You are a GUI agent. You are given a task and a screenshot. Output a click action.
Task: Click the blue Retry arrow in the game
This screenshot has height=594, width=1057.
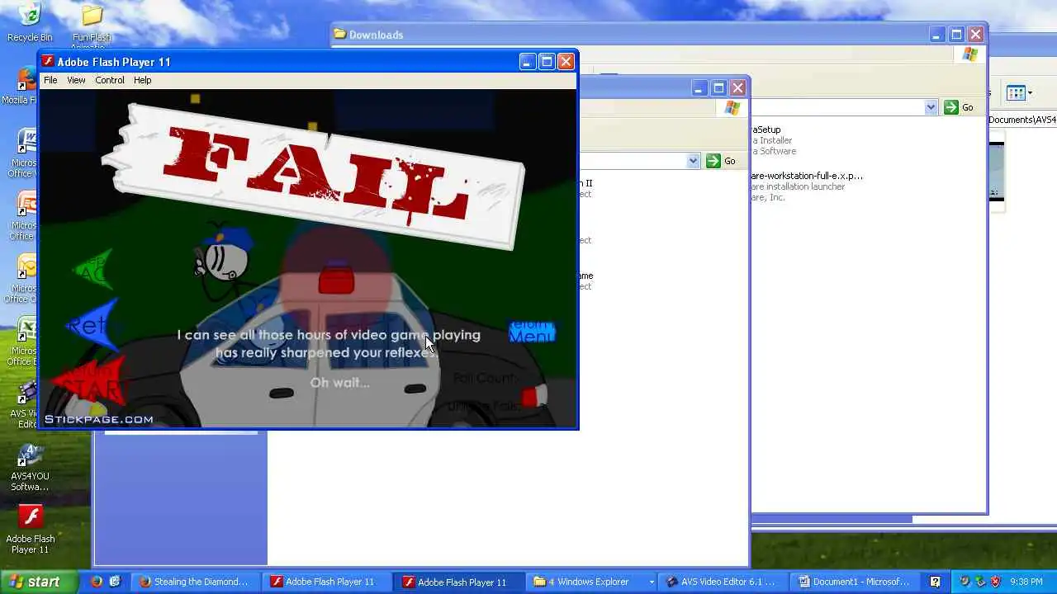coord(92,324)
